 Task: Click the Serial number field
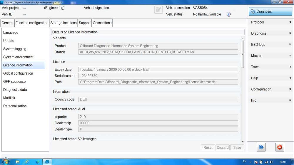coord(158,76)
